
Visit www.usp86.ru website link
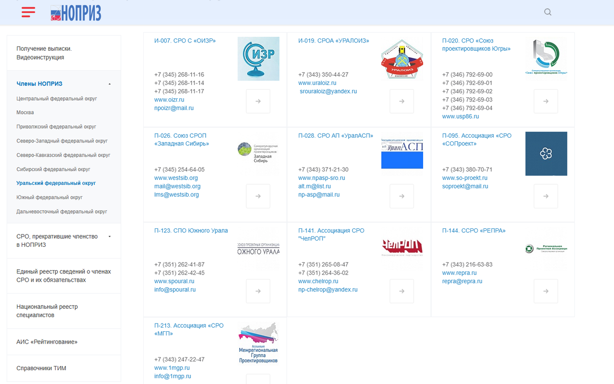pos(461,117)
